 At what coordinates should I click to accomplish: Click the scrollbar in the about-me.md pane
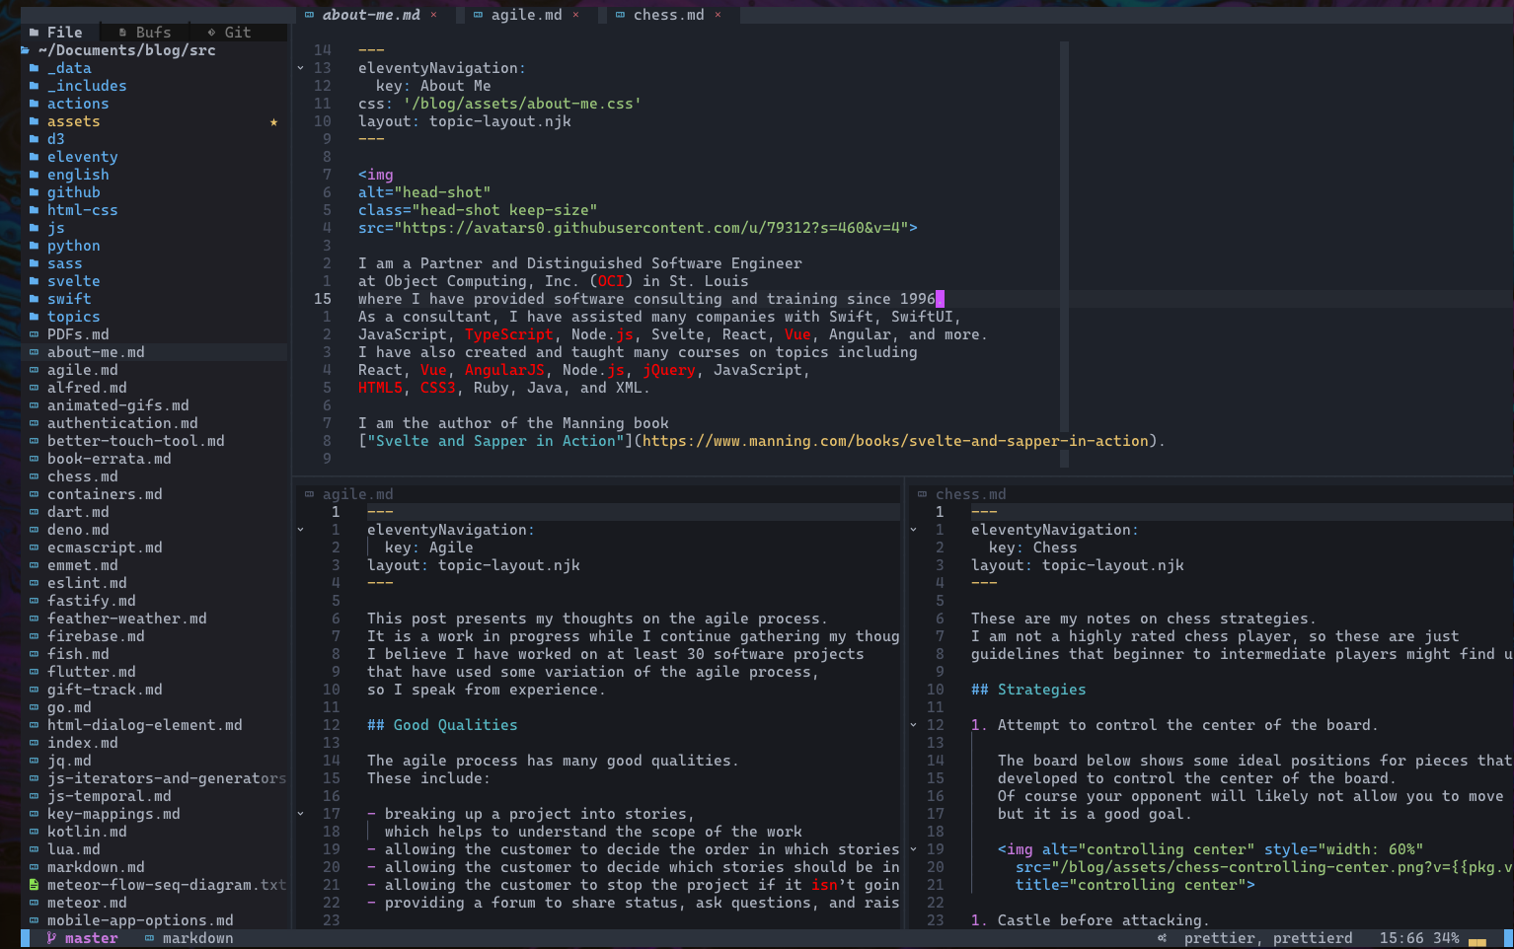point(1064,247)
